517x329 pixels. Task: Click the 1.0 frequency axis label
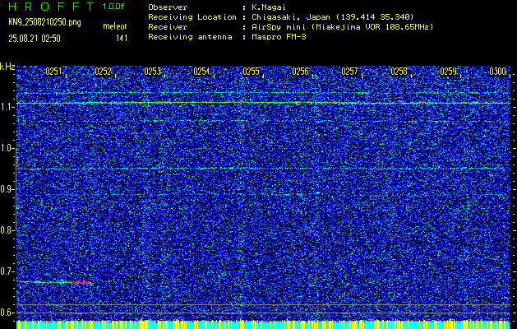click(6, 148)
